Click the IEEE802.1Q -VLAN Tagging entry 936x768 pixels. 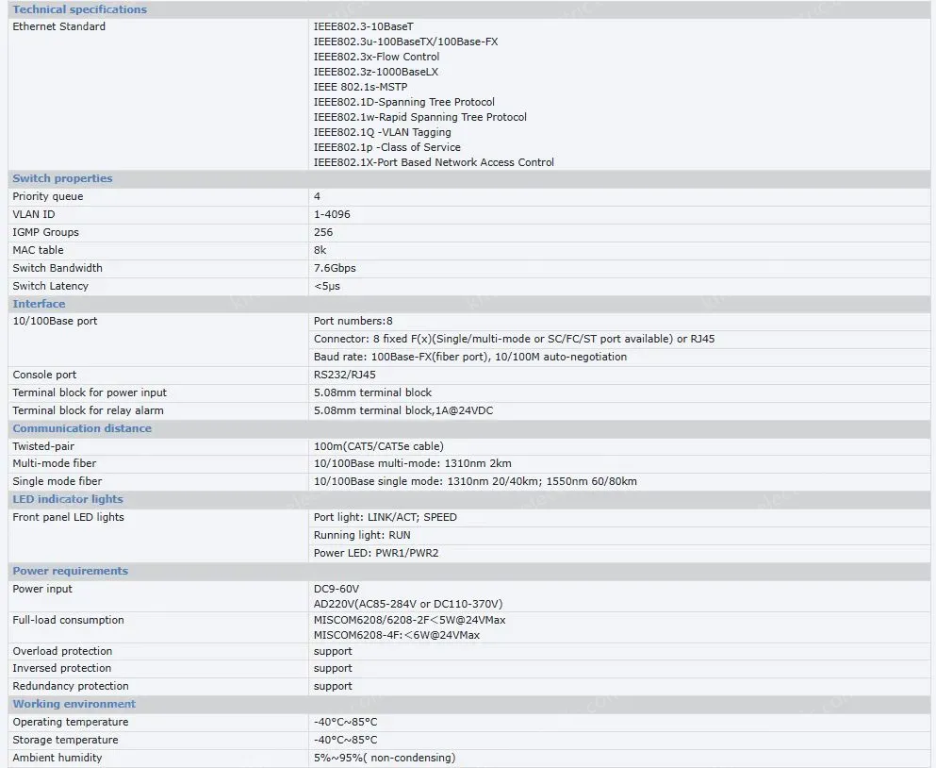382,132
